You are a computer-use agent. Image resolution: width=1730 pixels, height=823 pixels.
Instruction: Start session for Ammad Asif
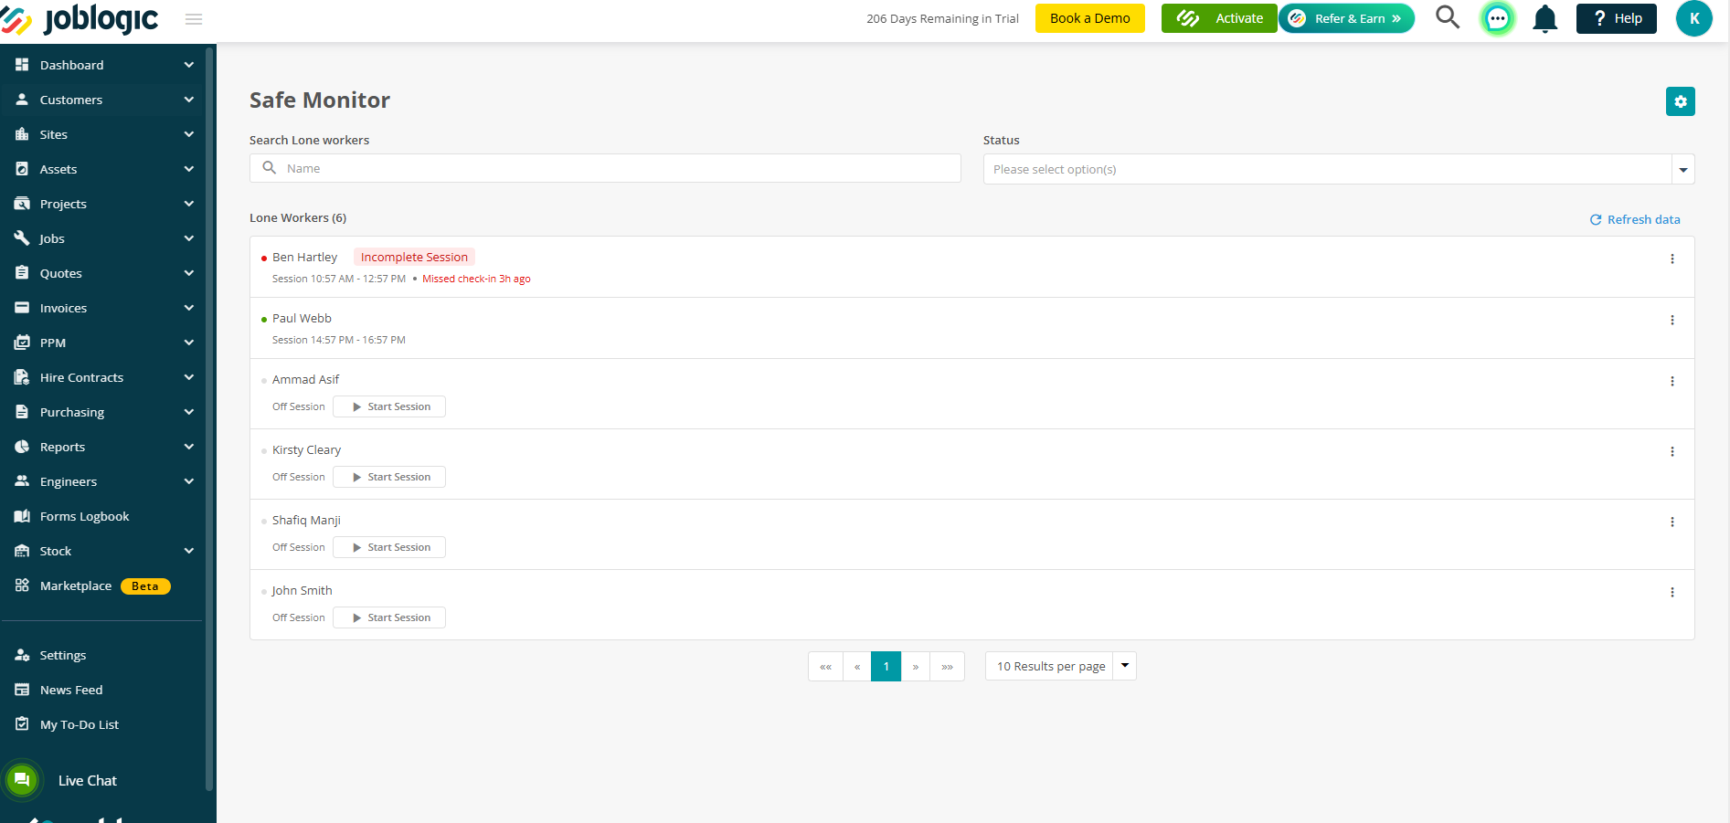[x=389, y=406]
